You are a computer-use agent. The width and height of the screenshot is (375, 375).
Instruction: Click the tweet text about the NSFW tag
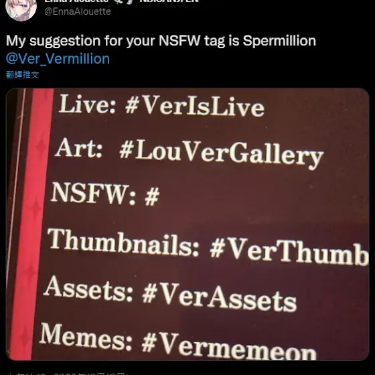coord(161,41)
